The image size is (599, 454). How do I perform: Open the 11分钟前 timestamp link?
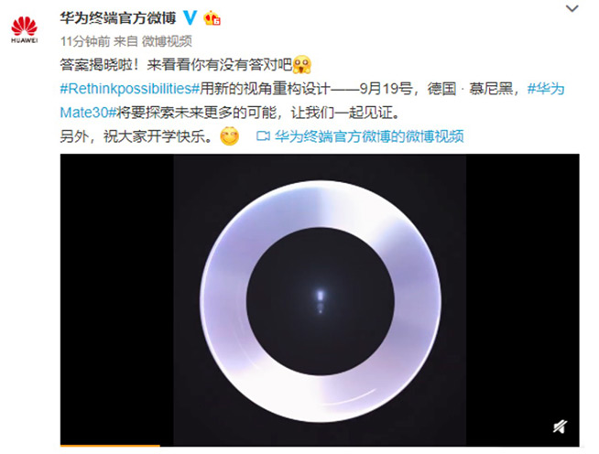click(x=85, y=41)
